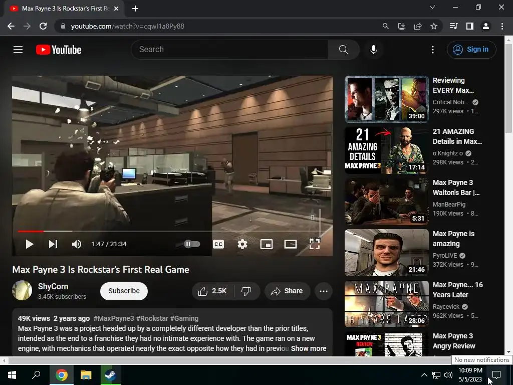
Task: Open Critical Nob channel name
Action: coord(450,102)
